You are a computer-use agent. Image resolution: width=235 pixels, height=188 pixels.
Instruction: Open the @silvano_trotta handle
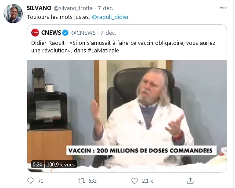point(73,8)
